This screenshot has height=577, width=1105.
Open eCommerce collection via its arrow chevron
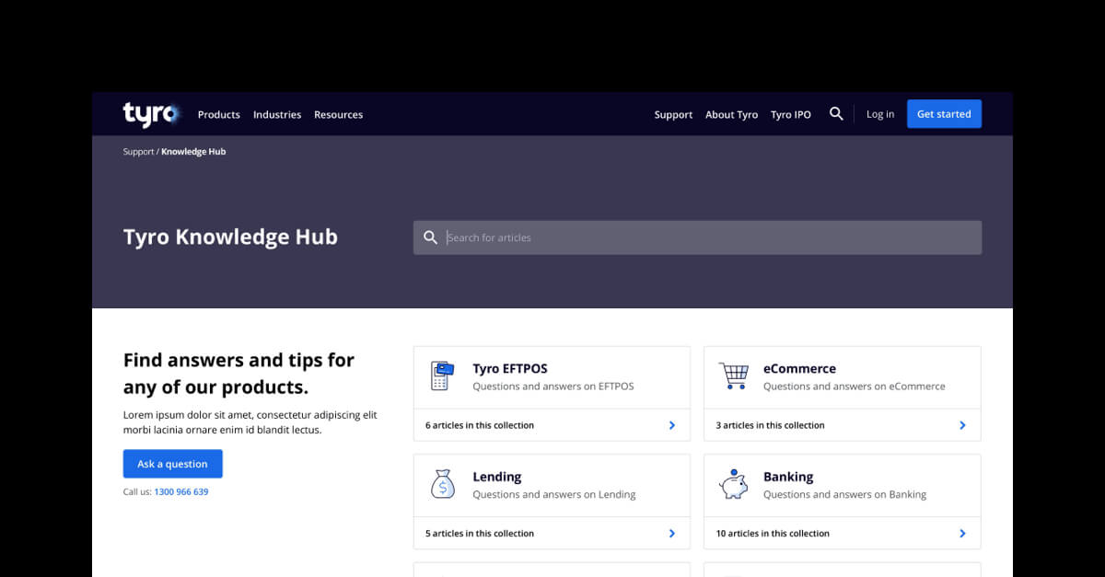click(x=962, y=425)
